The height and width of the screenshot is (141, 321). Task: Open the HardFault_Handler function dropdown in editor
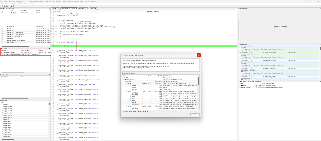pos(238,11)
